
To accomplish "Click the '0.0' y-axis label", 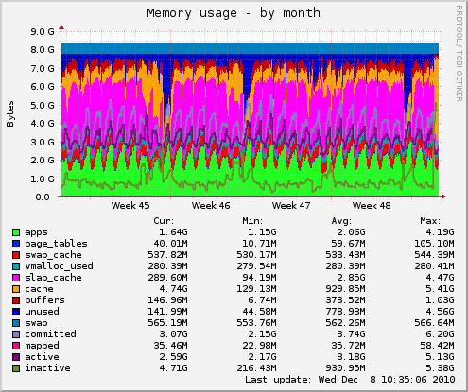I will click(43, 197).
